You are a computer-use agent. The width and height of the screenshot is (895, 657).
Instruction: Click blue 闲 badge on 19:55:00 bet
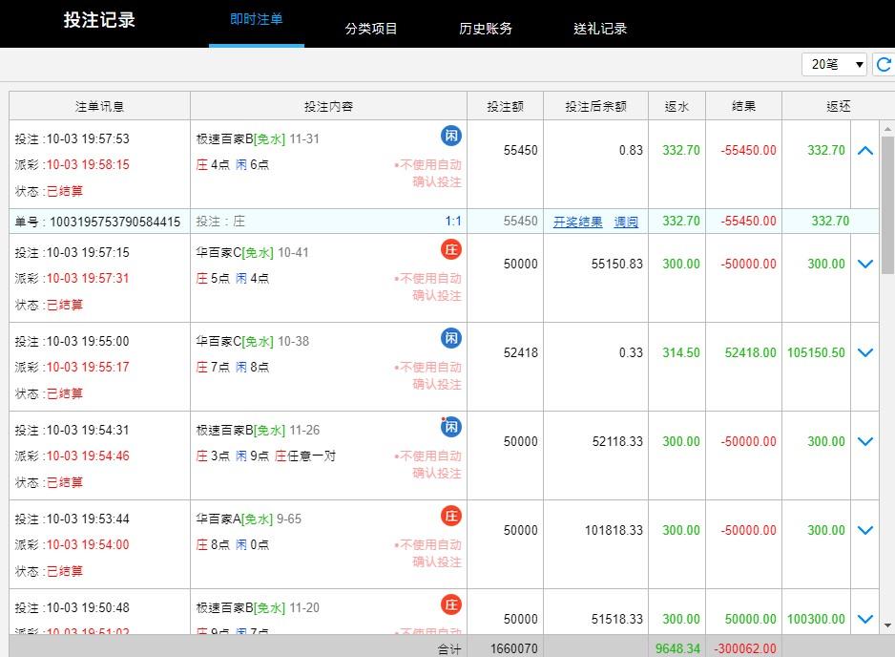(x=450, y=339)
